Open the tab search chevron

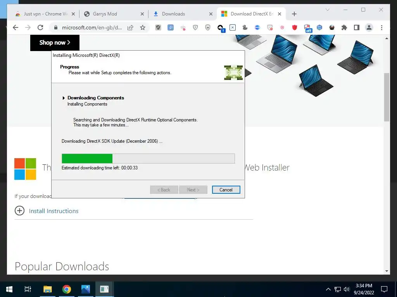point(327,10)
